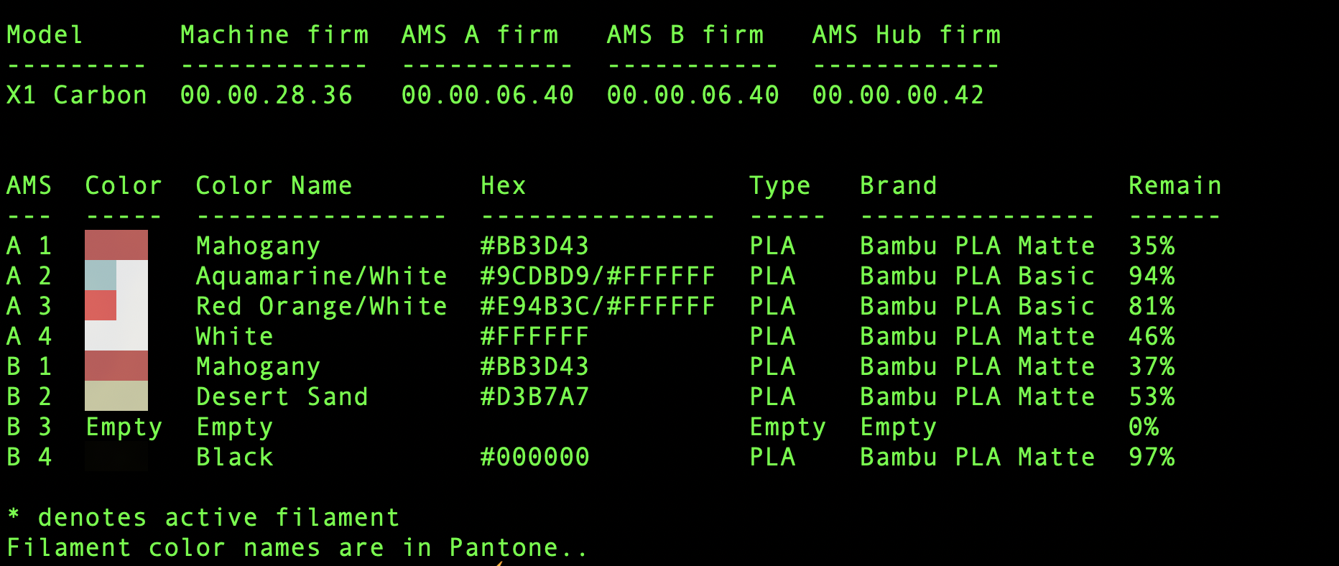
Task: Click the Remain column header
Action: click(x=1174, y=186)
